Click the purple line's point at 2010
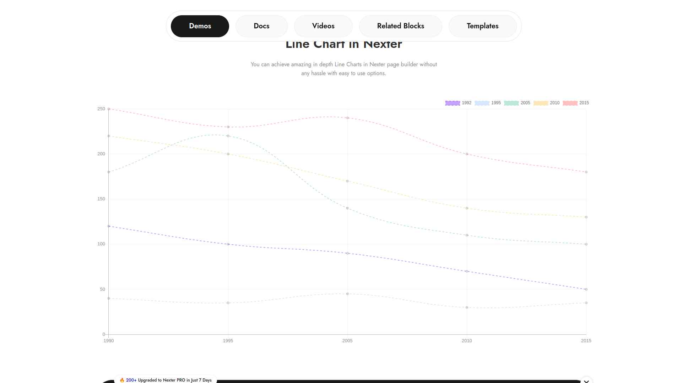The image size is (682, 383). (x=467, y=271)
